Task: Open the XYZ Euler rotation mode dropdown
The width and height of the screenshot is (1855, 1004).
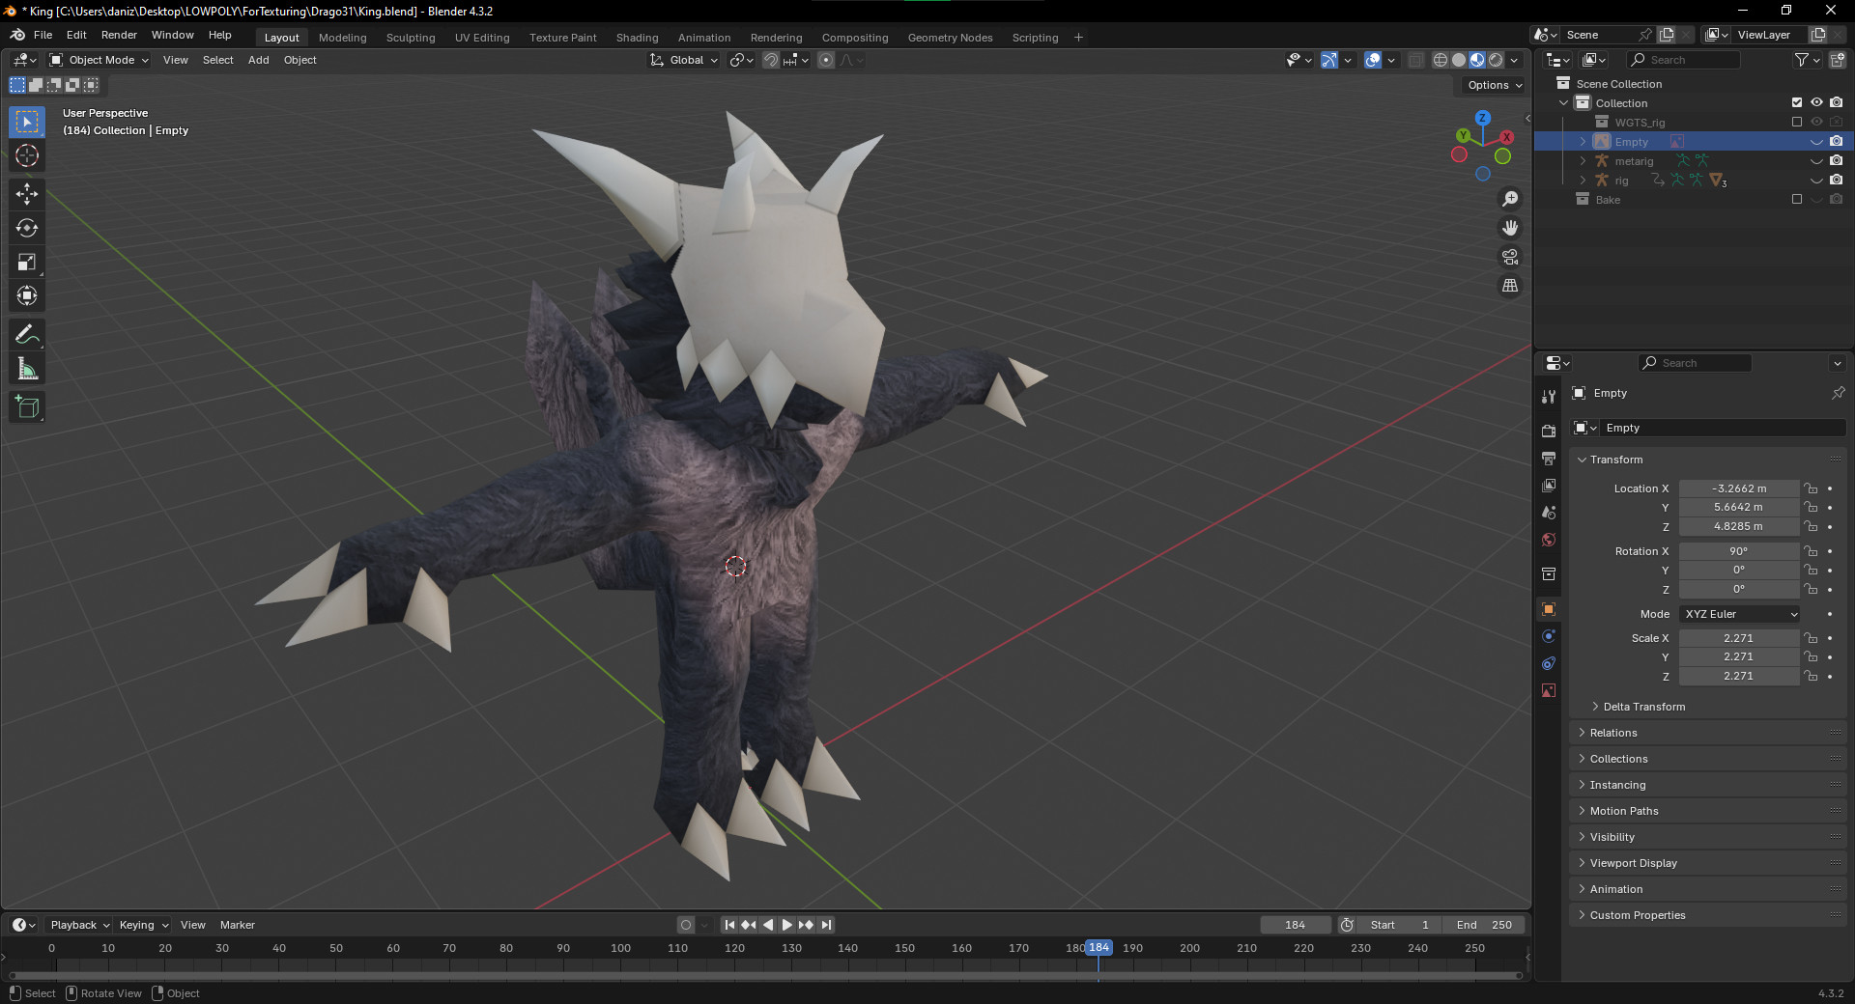Action: tap(1739, 614)
